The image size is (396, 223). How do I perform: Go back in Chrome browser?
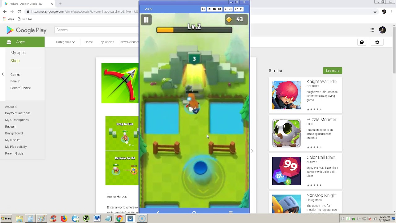tap(5, 11)
